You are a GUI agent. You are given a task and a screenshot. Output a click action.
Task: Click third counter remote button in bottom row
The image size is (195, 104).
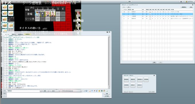(x=140, y=85)
